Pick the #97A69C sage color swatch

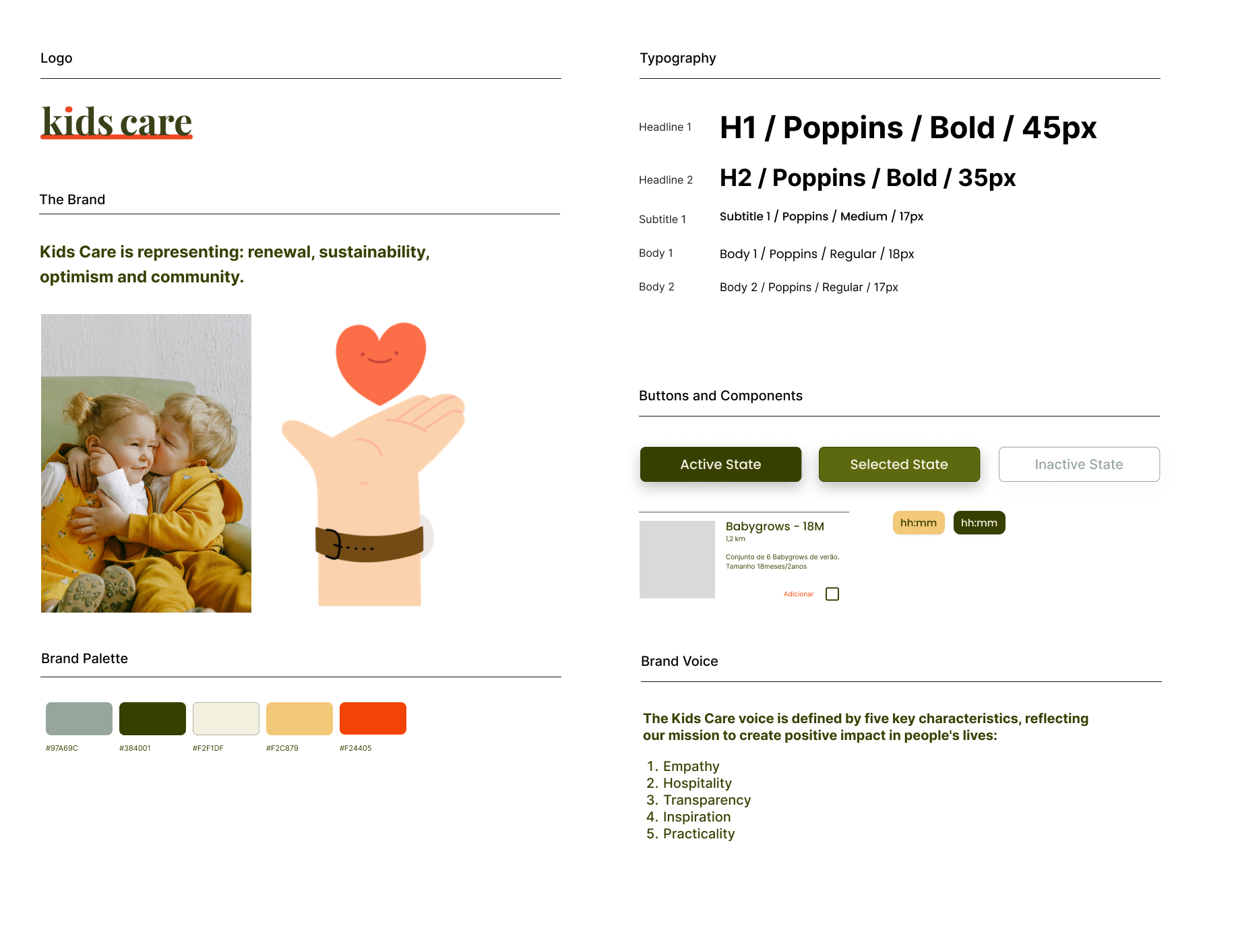click(79, 718)
